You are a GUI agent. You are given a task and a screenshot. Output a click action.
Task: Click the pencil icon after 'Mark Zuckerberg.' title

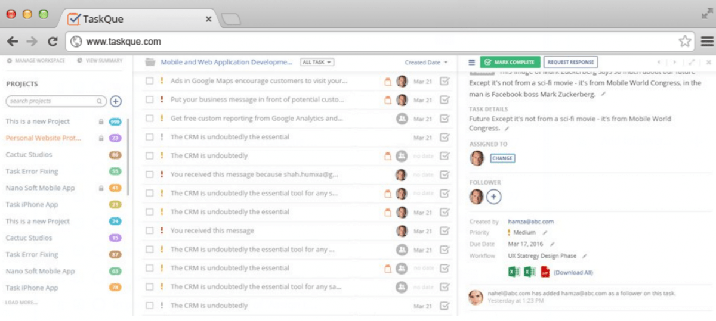point(603,94)
